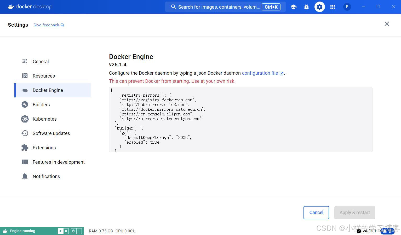Click the "enabled": true line
401x235 pixels.
pyautogui.click(x=142, y=142)
